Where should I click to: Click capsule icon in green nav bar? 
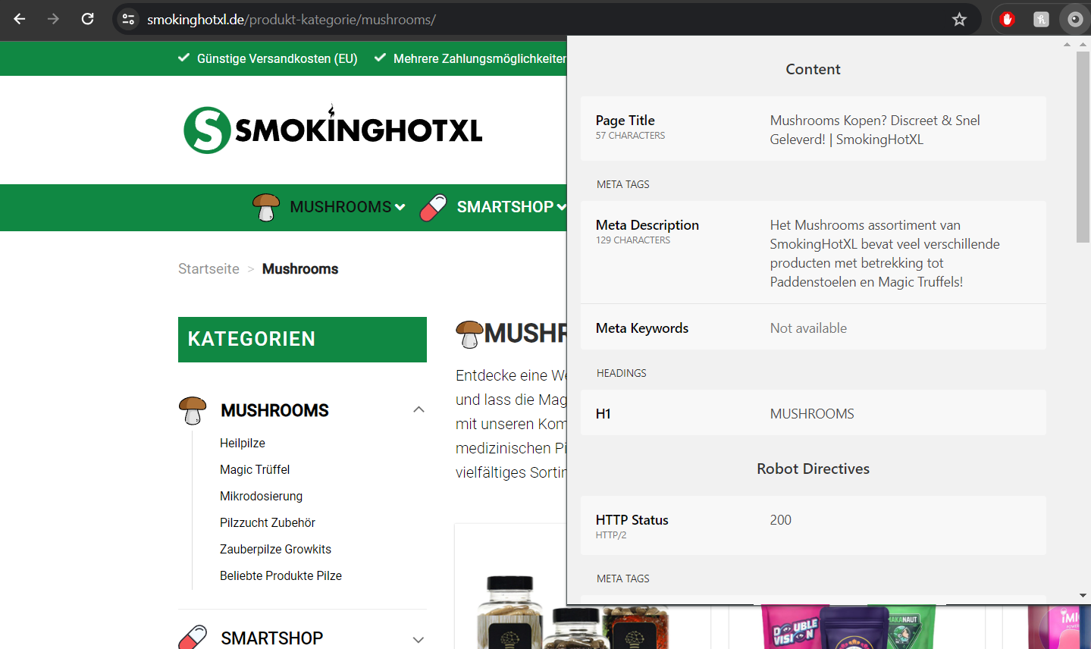433,207
